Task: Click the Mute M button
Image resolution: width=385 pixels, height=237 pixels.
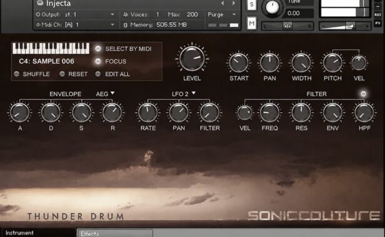Action: [252, 23]
